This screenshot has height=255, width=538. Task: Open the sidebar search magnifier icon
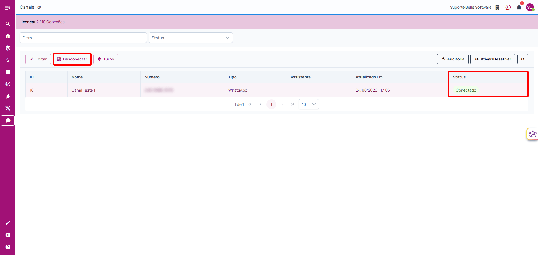(x=8, y=24)
